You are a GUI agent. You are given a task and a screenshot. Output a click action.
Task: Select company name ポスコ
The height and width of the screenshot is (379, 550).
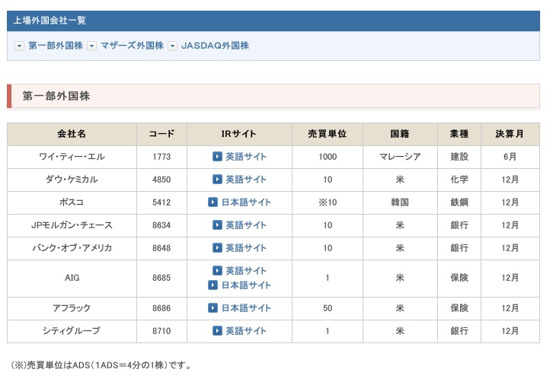(72, 202)
